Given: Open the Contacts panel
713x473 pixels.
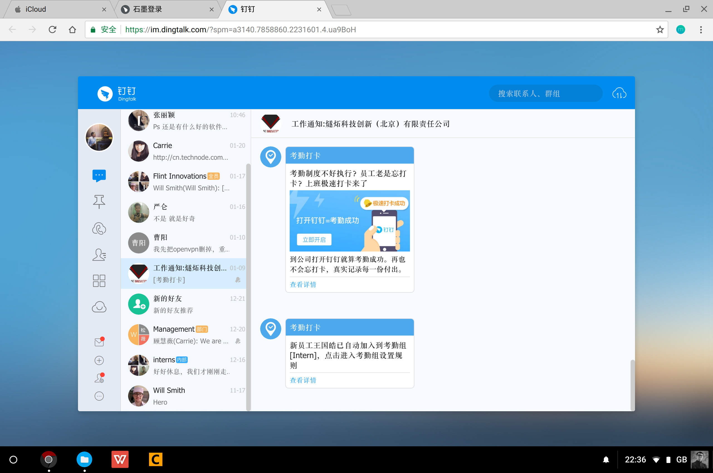Looking at the screenshot, I should coord(99,255).
